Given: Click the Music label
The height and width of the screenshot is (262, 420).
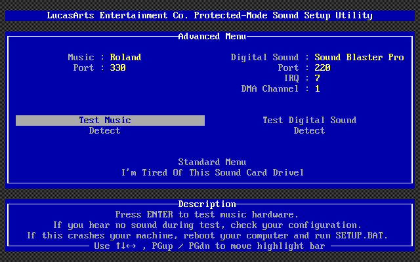Looking at the screenshot, I should coord(81,58).
